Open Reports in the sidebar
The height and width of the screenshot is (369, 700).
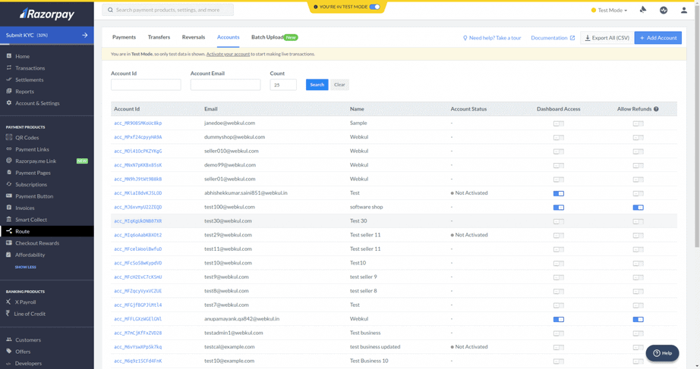pyautogui.click(x=24, y=92)
